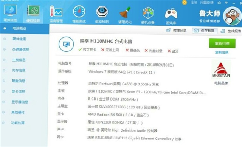Open 装机必备 cube icon
The height and width of the screenshot is (147, 242).
tap(148, 13)
